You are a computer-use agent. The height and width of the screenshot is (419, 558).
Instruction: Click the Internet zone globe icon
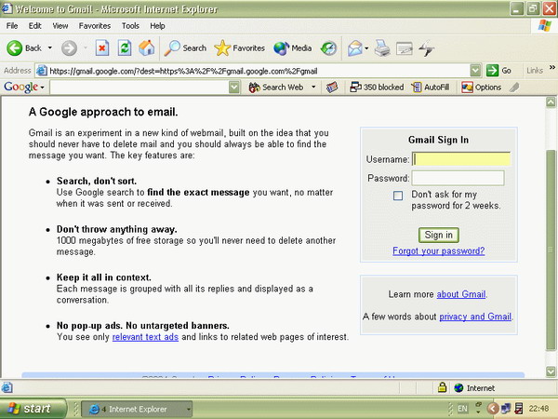458,387
